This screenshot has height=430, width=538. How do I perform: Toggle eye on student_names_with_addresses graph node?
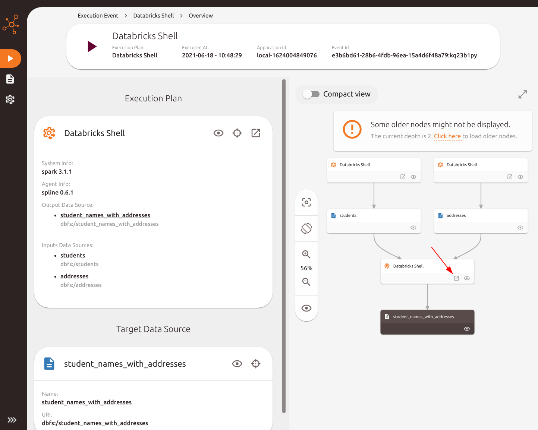click(x=467, y=329)
